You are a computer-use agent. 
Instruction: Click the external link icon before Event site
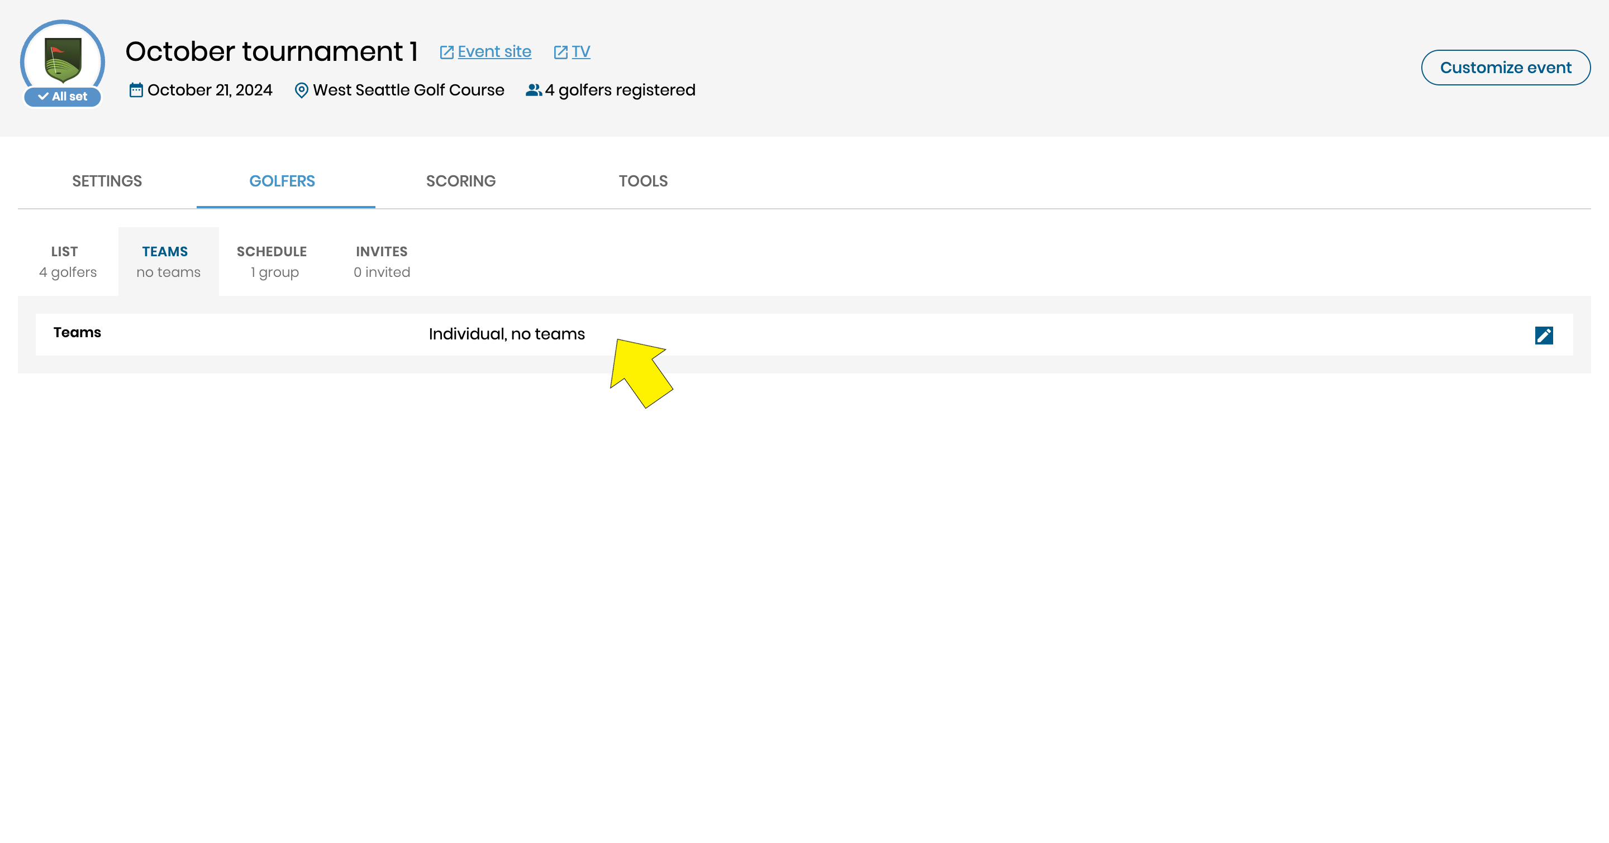tap(446, 52)
